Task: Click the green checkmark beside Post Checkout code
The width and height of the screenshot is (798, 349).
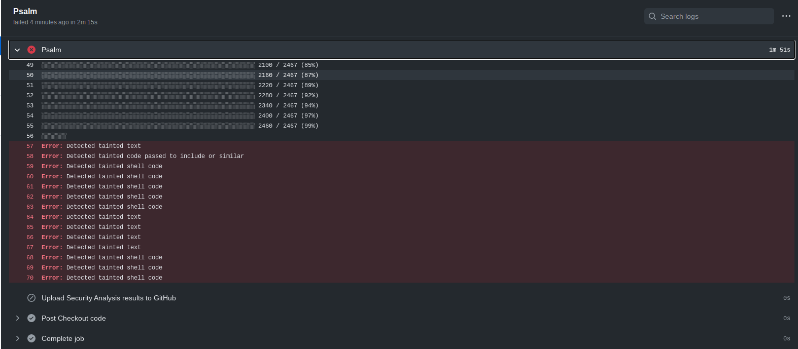Action: 31,318
